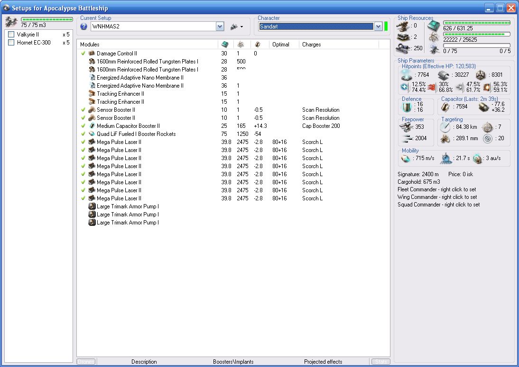The width and height of the screenshot is (519, 367).
Task: Click the Defence shield icon
Action: pos(406,107)
